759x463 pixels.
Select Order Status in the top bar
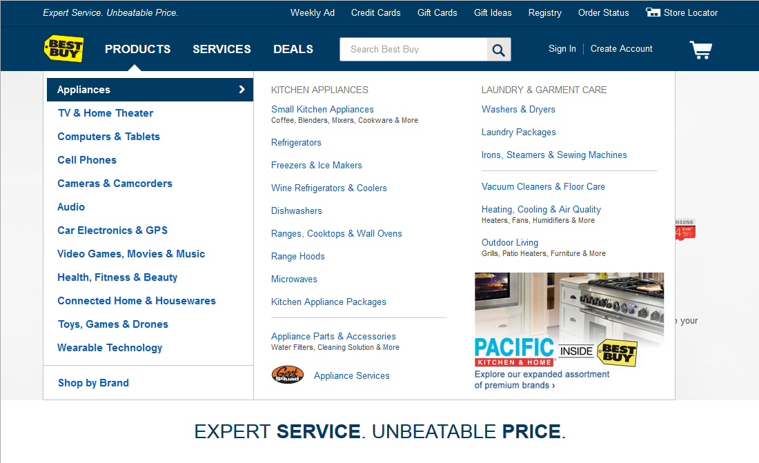coord(603,12)
